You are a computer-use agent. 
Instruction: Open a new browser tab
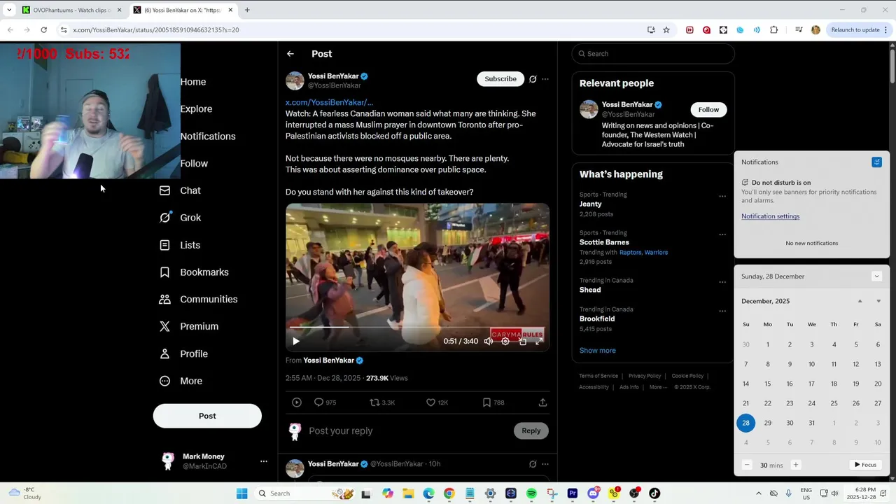[247, 10]
